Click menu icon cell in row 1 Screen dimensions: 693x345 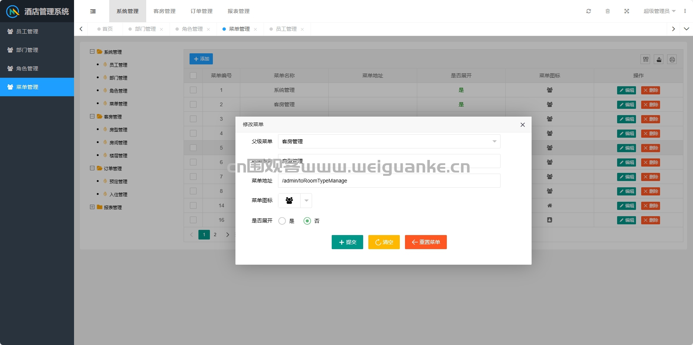click(x=550, y=90)
